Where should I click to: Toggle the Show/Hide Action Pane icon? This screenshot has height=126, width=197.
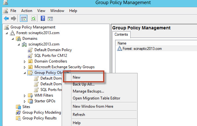pyautogui.click(x=50, y=19)
